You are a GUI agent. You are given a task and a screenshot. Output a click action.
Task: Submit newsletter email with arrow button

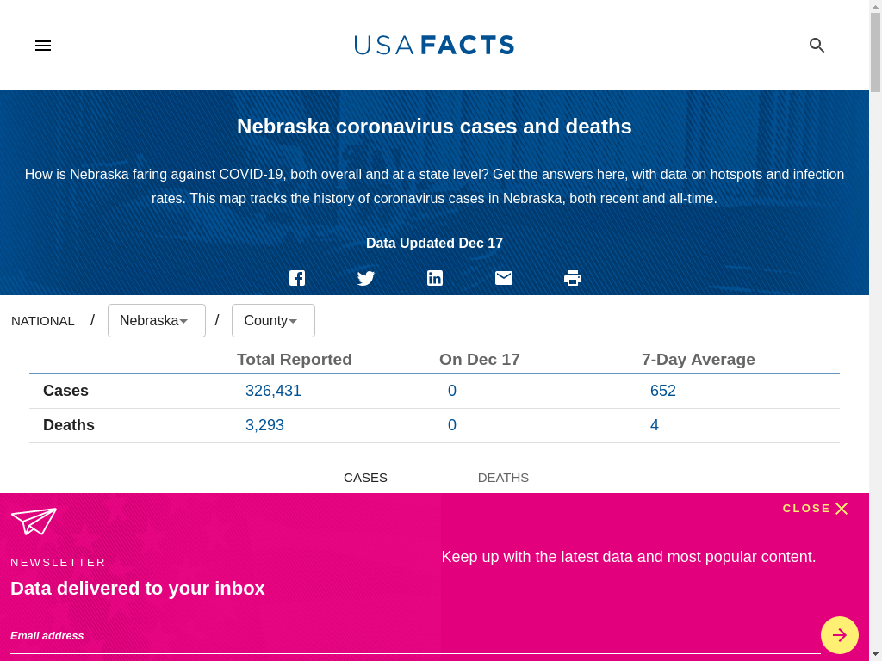click(x=839, y=635)
